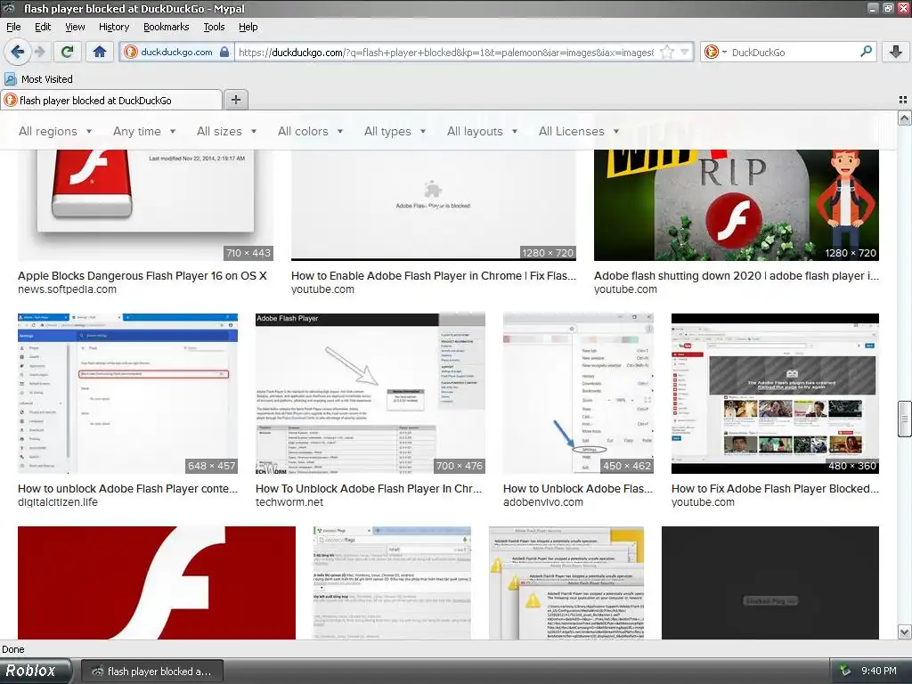The width and height of the screenshot is (912, 684).
Task: Click the adobenvivo.com source text
Action: 542,502
